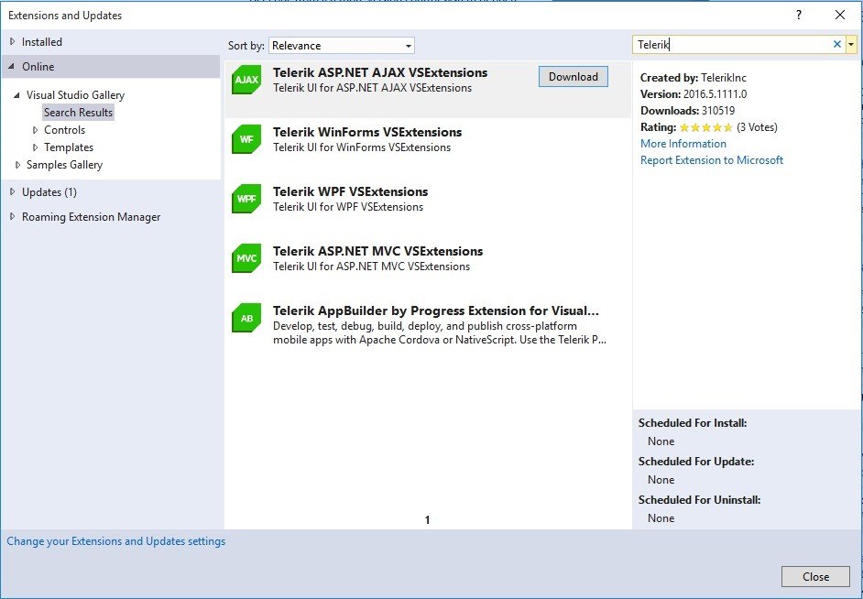This screenshot has height=599, width=863.
Task: Open the help question mark button
Action: coord(799,16)
